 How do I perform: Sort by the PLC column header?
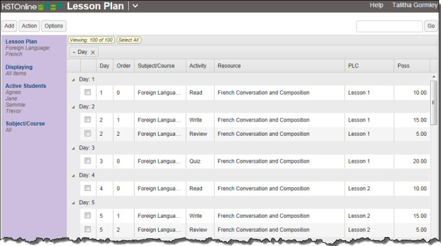[x=369, y=66]
